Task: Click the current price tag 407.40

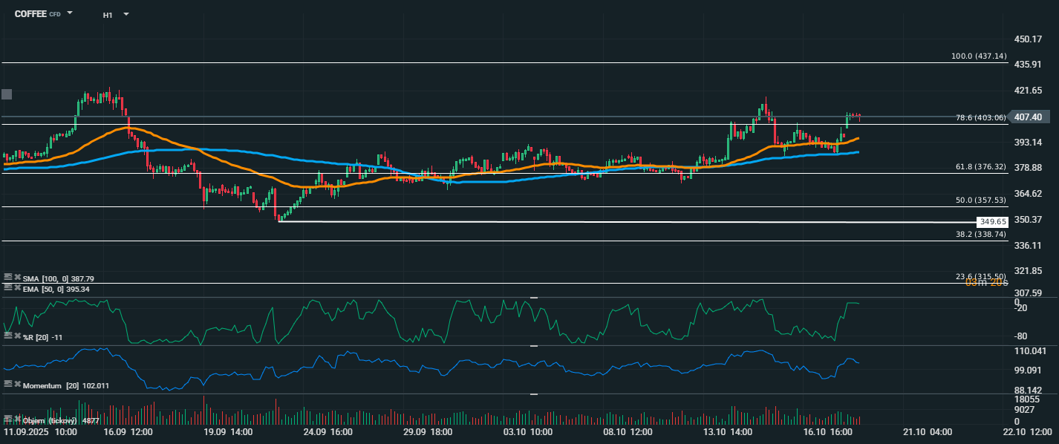Action: click(x=1027, y=117)
